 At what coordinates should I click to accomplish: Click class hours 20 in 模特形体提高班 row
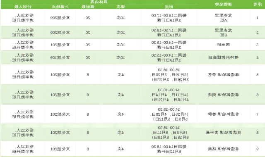click(x=88, y=58)
